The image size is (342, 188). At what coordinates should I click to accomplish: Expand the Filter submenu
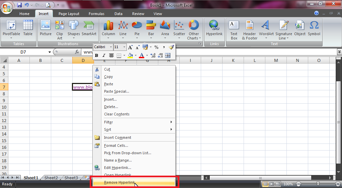coord(134,122)
